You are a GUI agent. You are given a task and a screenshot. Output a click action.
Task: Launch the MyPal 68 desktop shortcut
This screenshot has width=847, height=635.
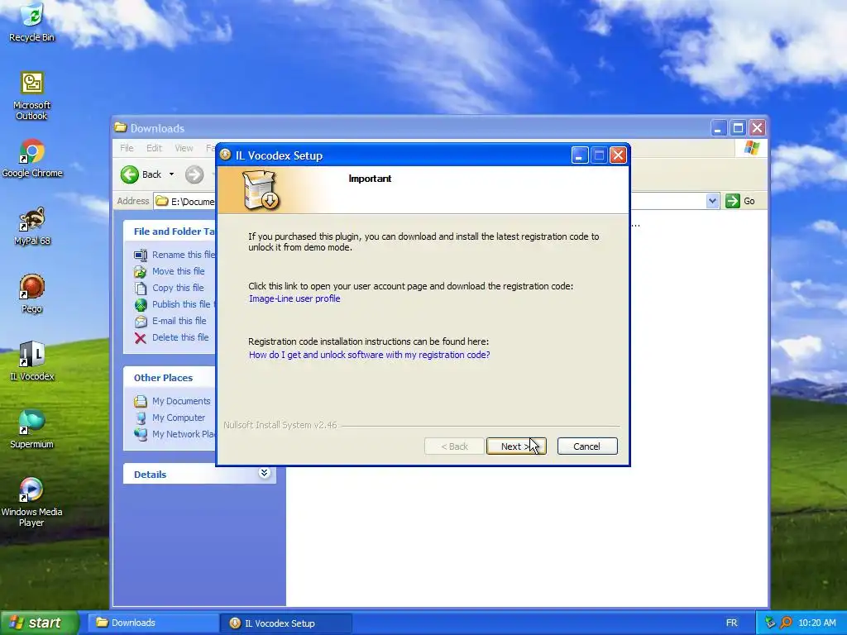(x=32, y=227)
